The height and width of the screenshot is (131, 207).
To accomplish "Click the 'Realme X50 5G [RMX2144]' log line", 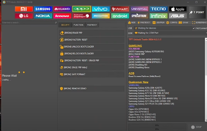I will click(142, 117).
